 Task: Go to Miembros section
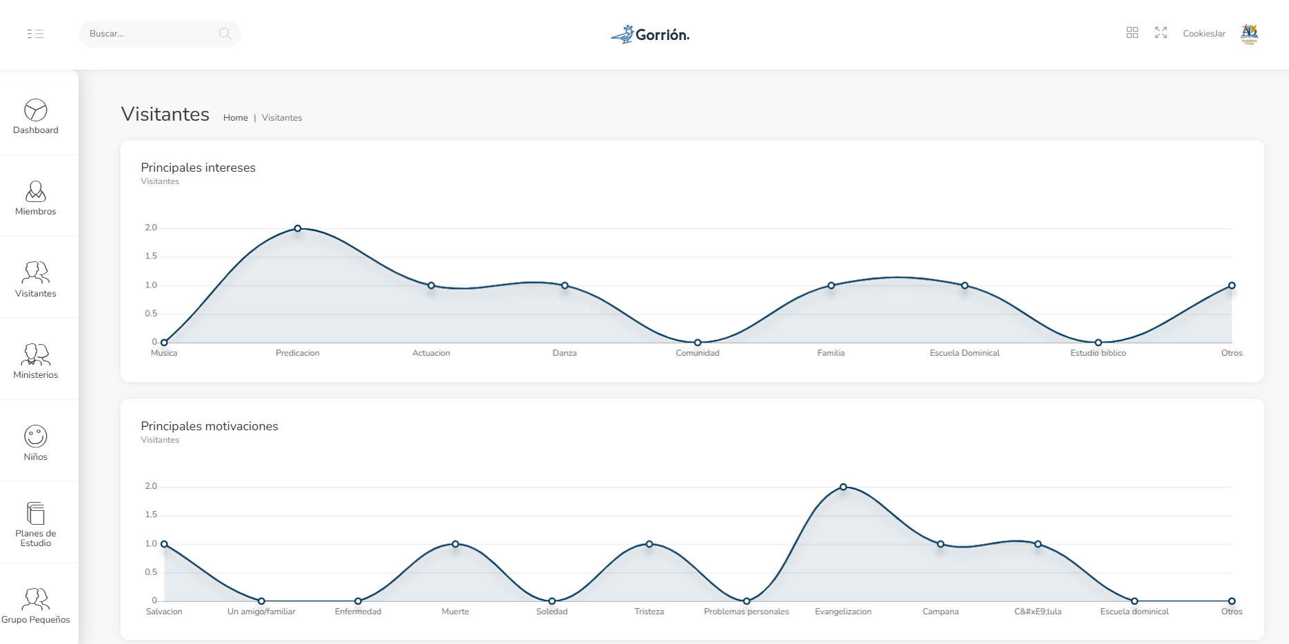pos(36,198)
